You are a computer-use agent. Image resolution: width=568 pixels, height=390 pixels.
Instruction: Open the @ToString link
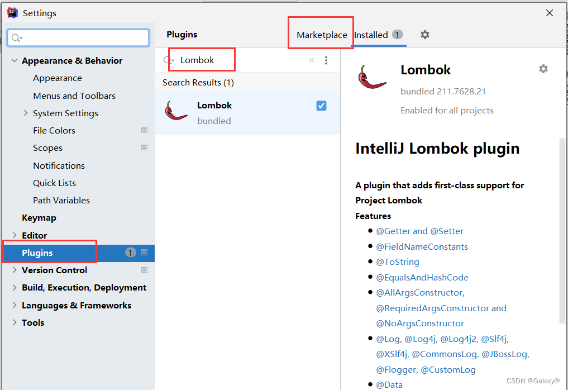point(398,261)
